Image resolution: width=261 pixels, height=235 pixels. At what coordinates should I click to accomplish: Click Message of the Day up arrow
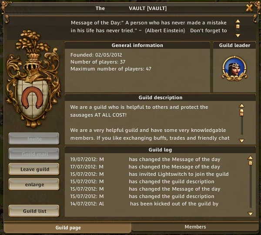pyautogui.click(x=238, y=21)
